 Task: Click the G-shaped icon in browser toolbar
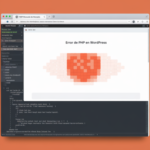(142, 22)
